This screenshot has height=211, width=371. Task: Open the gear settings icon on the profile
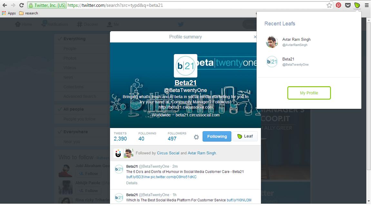(x=196, y=137)
